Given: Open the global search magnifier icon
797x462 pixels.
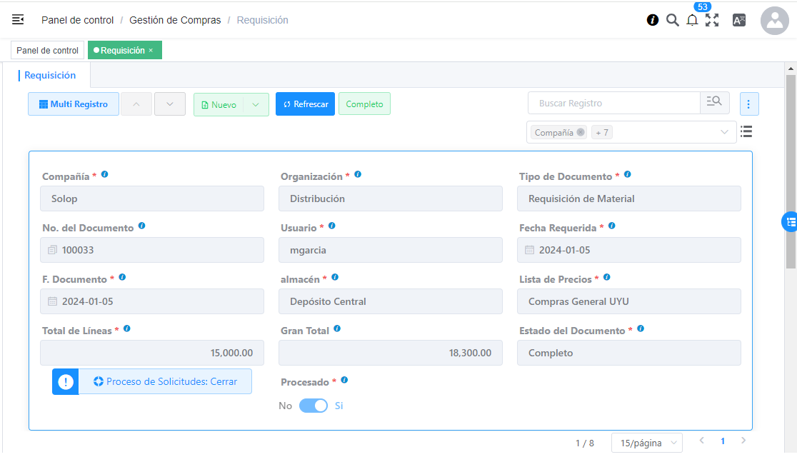Looking at the screenshot, I should [672, 20].
